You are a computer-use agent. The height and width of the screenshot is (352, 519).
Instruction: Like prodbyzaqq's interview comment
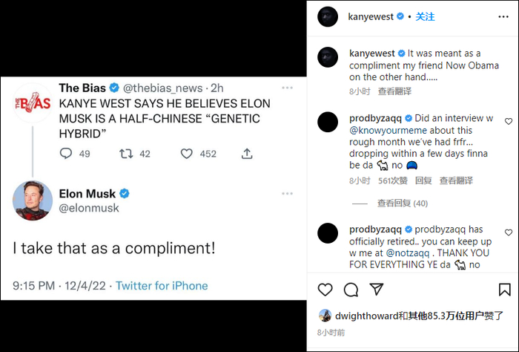508,121
